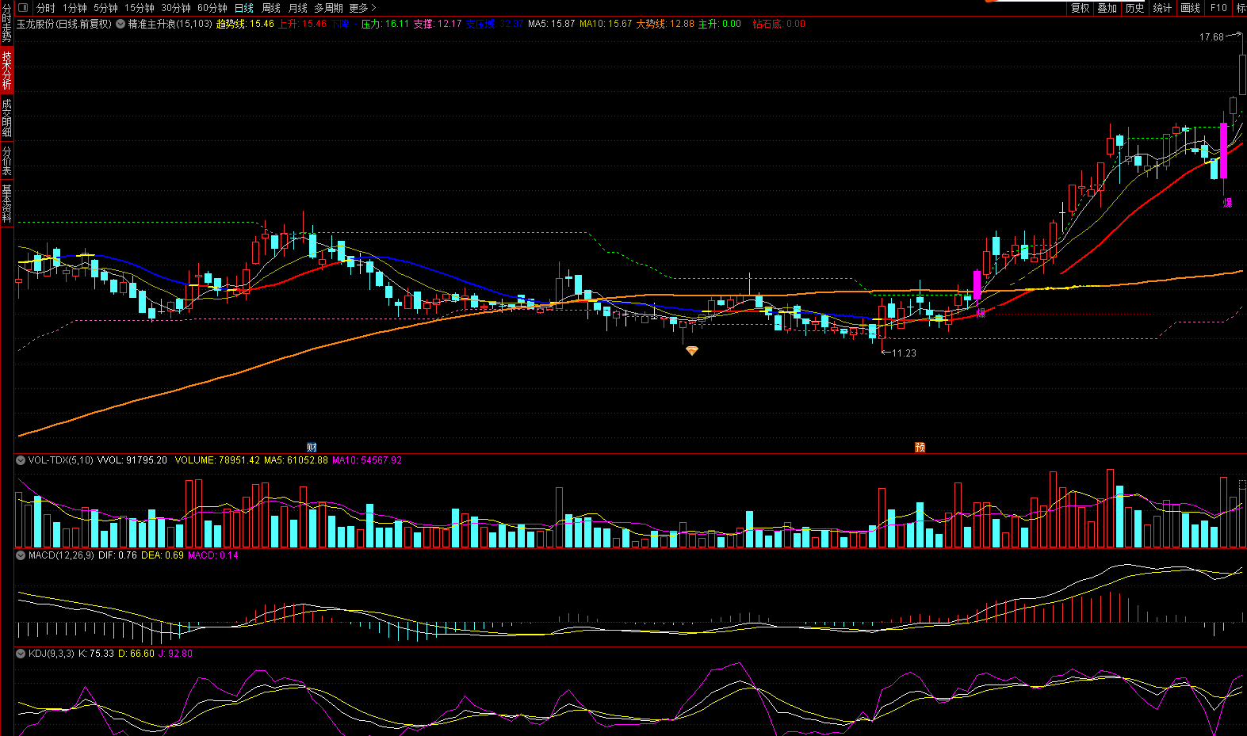
Task: Click the 11.23 low price label
Action: pos(904,353)
